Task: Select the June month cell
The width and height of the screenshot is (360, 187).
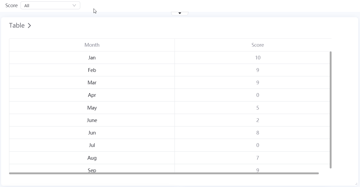Action: [x=92, y=120]
